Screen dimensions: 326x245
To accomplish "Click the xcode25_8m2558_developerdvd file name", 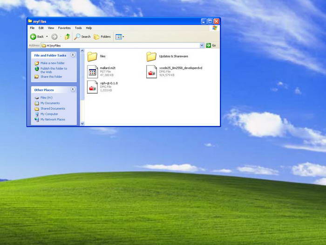I will pos(181,68).
